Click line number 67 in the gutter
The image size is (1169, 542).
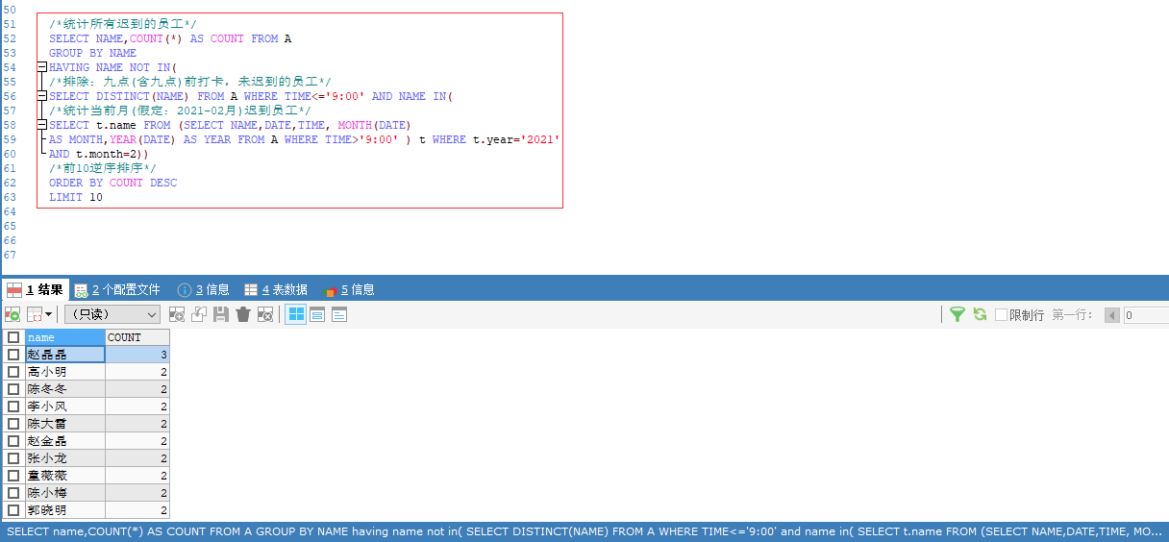(x=10, y=255)
